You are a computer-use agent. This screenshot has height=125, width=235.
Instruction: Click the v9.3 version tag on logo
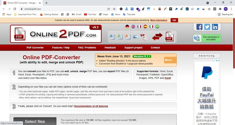(x=96, y=27)
